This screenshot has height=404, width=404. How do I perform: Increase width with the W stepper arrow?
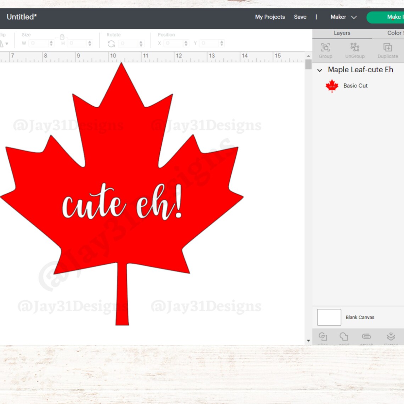[51, 41]
